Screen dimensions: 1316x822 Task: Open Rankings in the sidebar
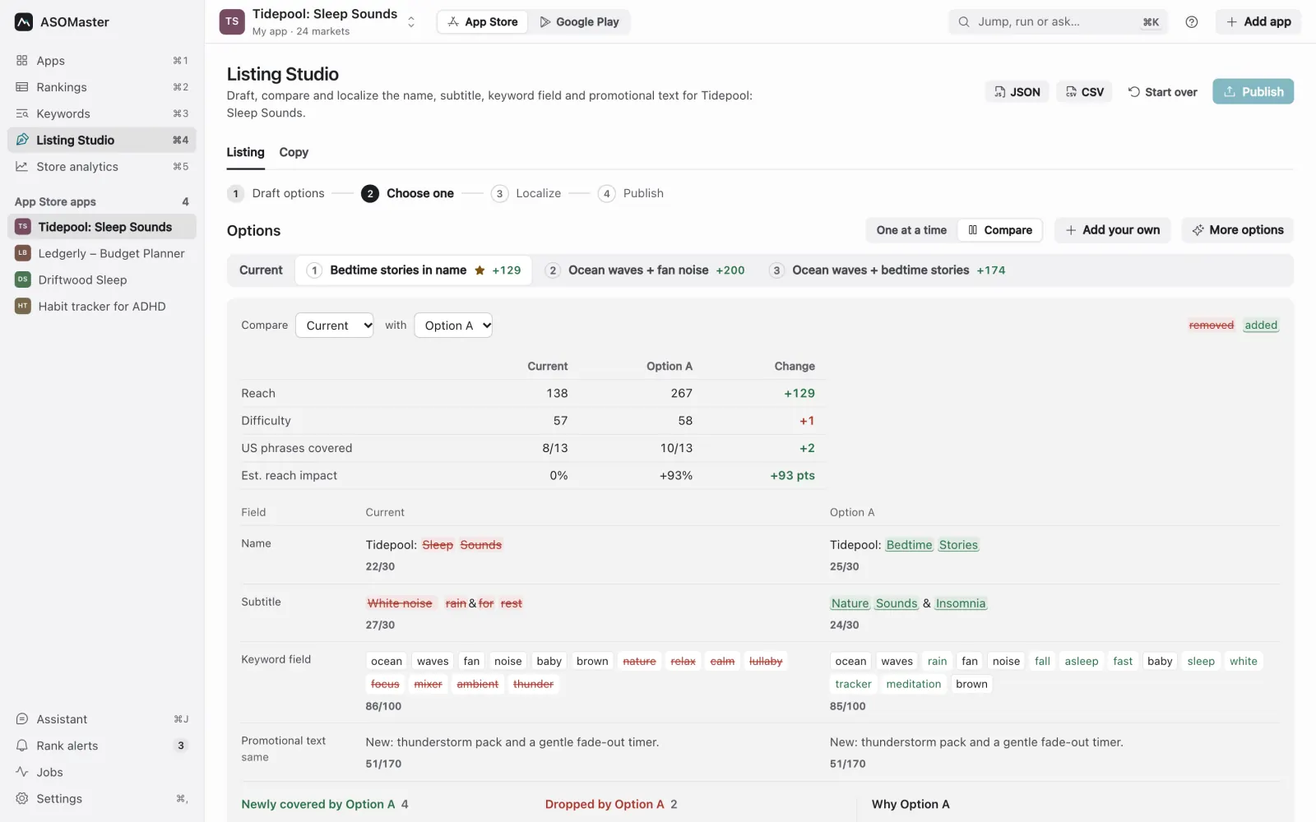coord(102,87)
